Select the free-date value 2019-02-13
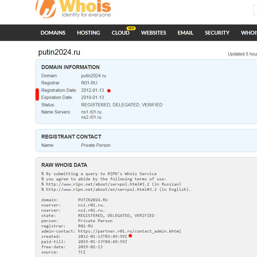Viewport: 257px width, 257px height. coord(90,247)
